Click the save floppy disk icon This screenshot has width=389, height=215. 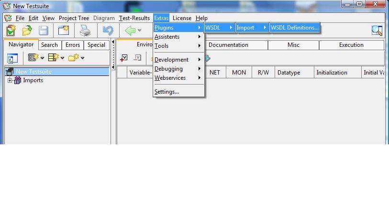tap(44, 31)
